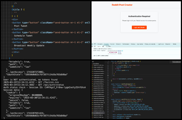Open the Elements tab in DevTools
This screenshot has height=120, width=182.
tap(100, 44)
